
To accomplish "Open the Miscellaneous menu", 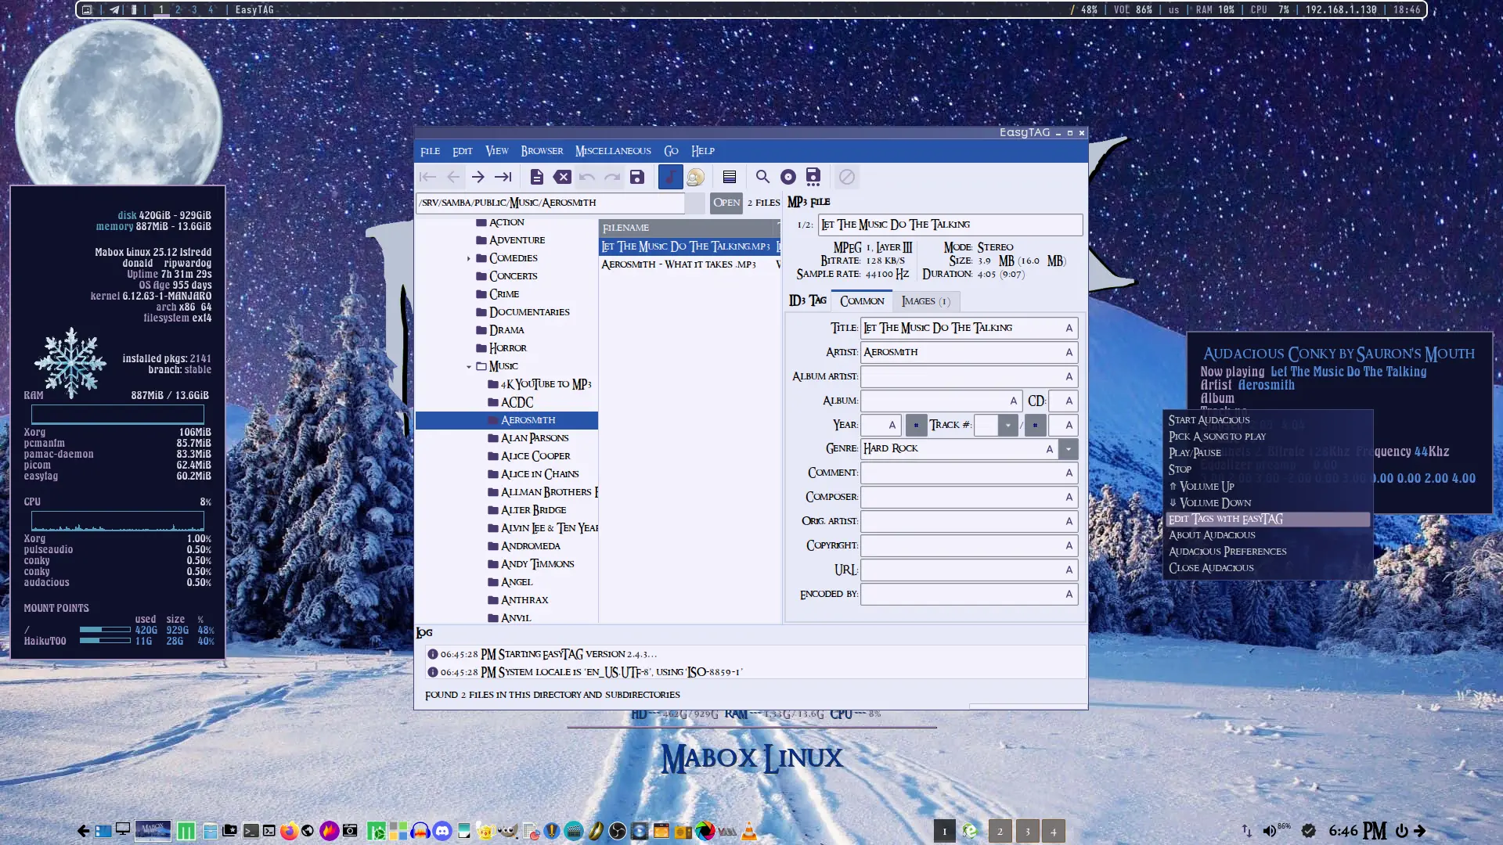I will [613, 151].
